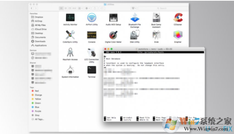Switch to list view in Finder toolbar
Image resolution: width=234 pixels, height=134 pixels.
[66, 8]
